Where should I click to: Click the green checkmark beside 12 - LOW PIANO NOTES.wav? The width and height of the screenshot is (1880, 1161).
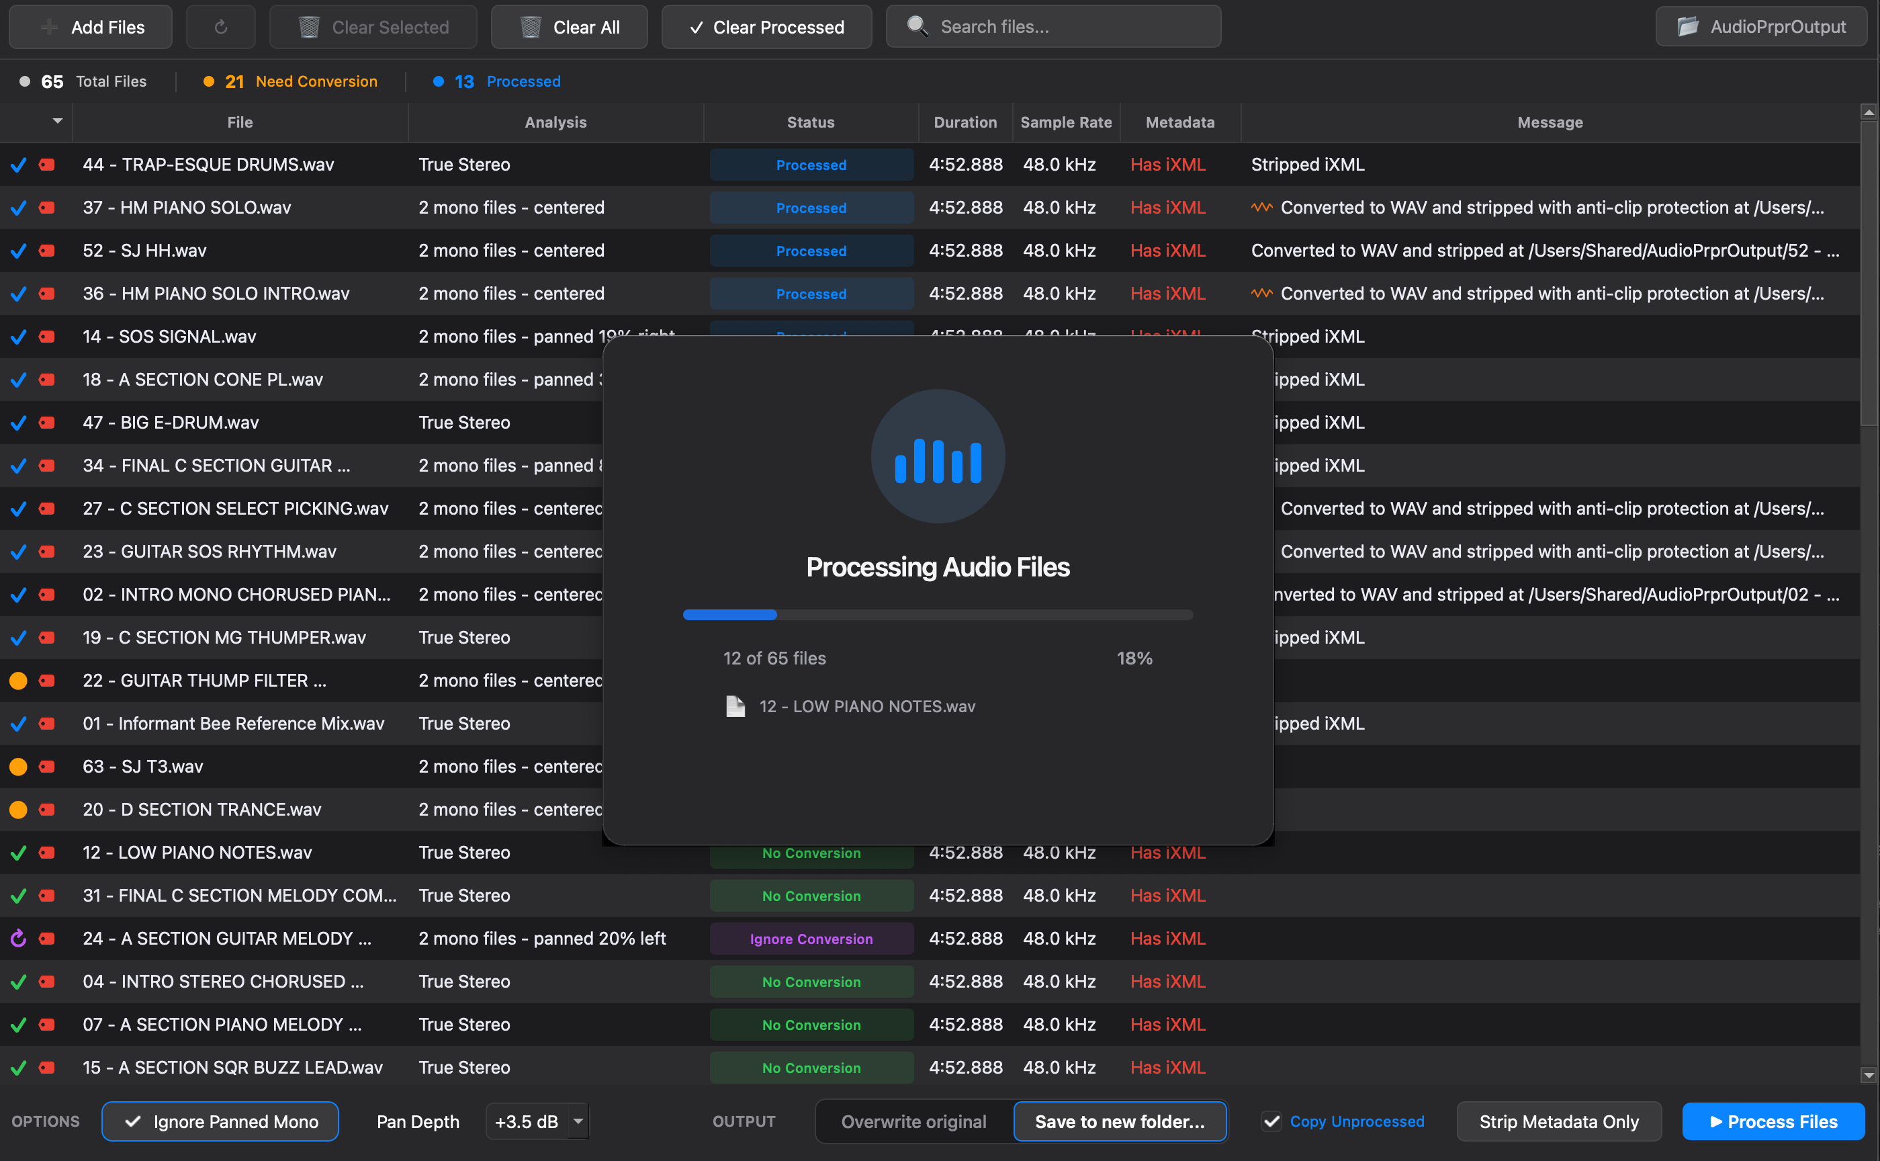[x=19, y=853]
